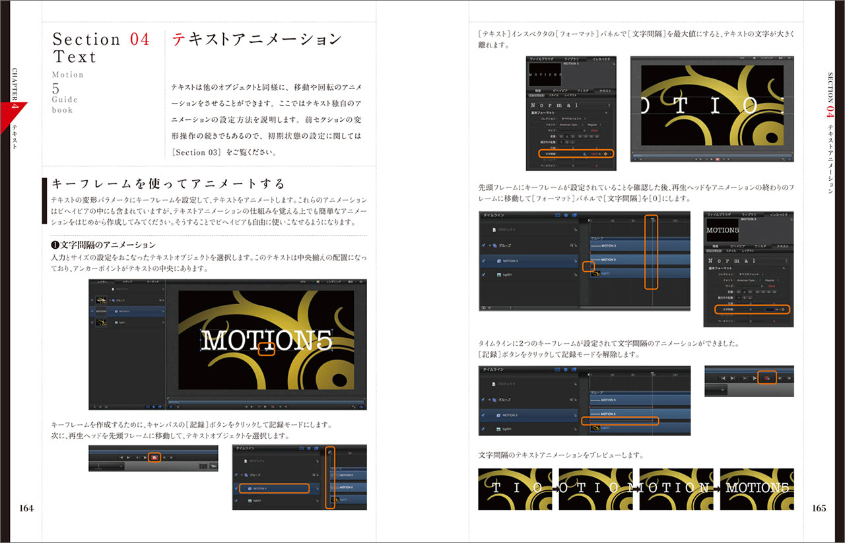
Task: Click the behaviors gear icon in page 164 timeline header
Action: pyautogui.click(x=309, y=448)
